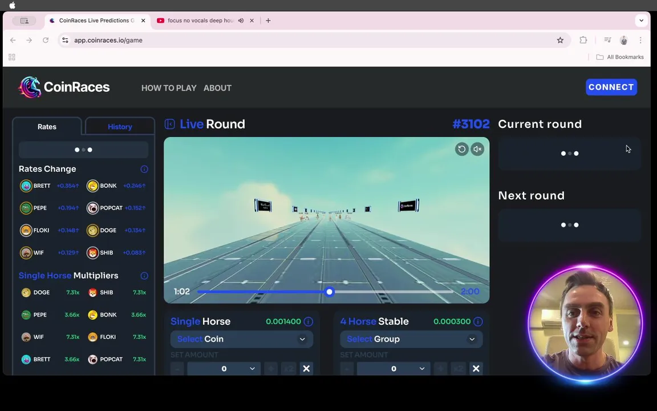Image resolution: width=657 pixels, height=411 pixels.
Task: Switch to the focus no vocals YouTube tab
Action: pos(200,21)
